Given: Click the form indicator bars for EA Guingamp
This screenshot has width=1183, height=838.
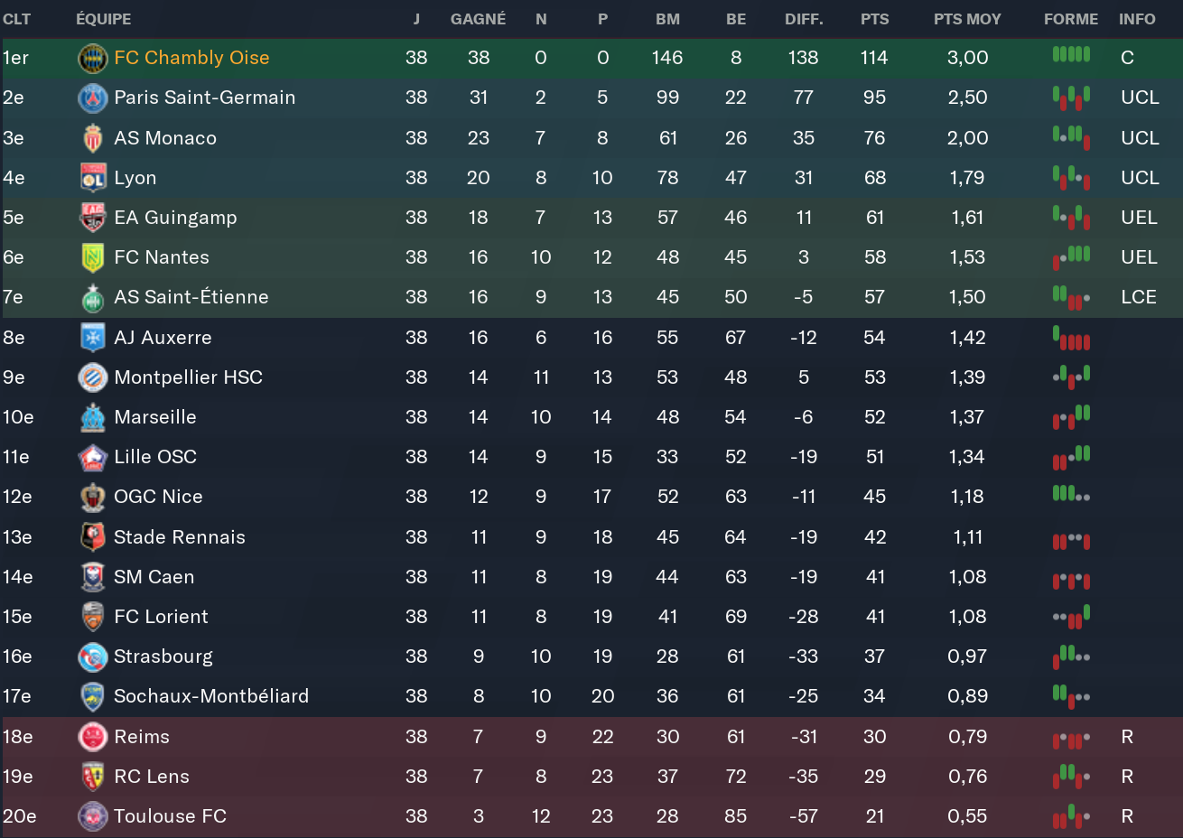Looking at the screenshot, I should [1071, 218].
